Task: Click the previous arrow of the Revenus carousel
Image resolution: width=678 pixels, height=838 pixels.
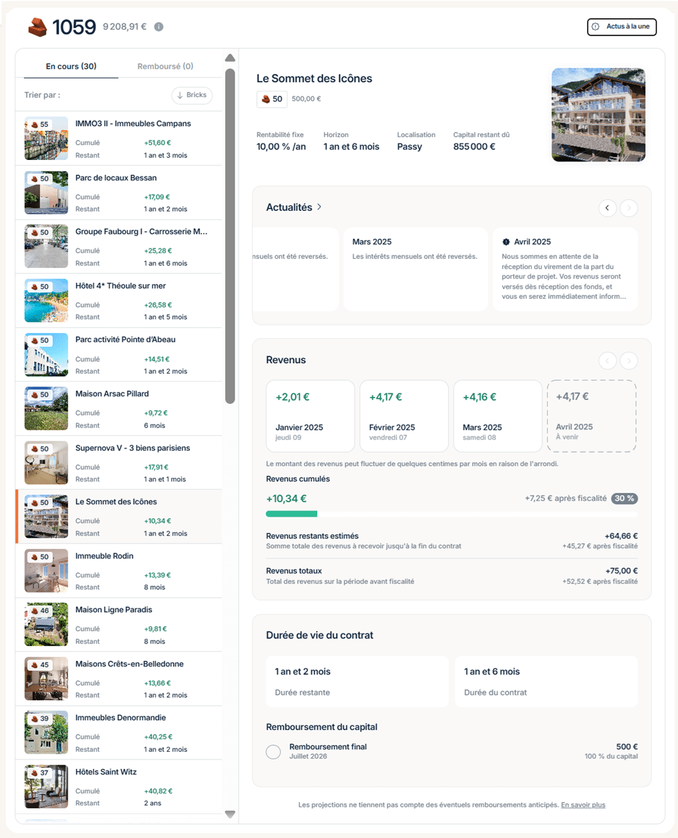Action: click(x=607, y=361)
